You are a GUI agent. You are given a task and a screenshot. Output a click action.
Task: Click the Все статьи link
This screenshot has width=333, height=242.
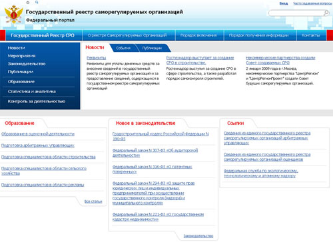93,201
